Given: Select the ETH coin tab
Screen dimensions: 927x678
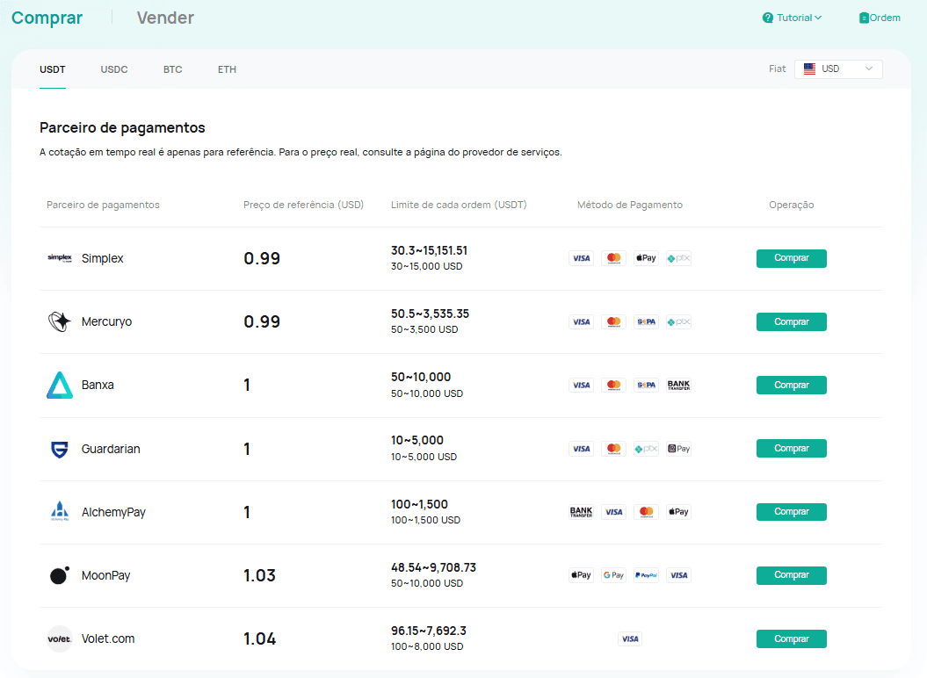Looking at the screenshot, I should pos(227,69).
